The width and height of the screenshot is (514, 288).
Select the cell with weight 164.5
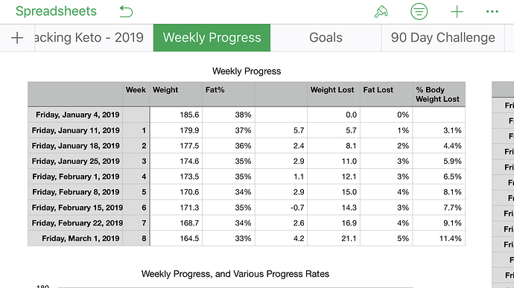[176, 238]
